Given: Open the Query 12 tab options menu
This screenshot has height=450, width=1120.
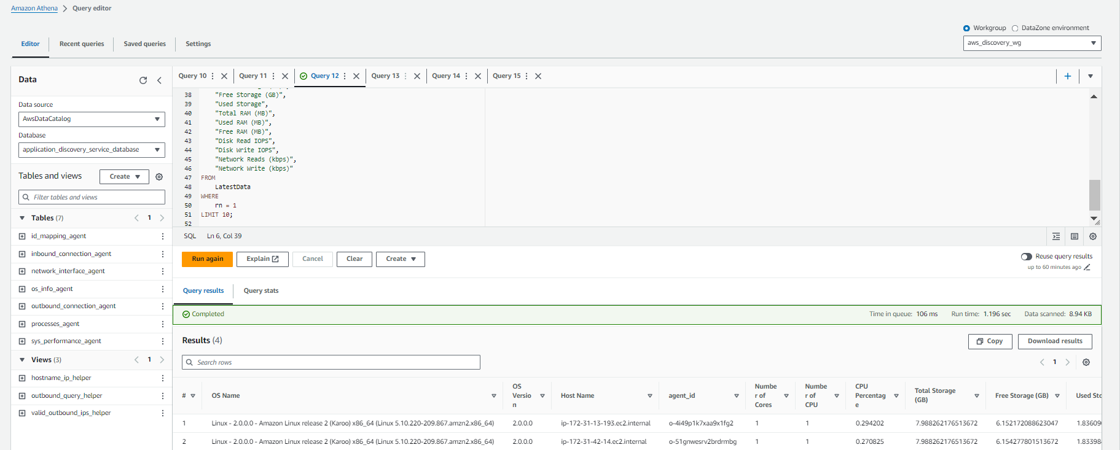Looking at the screenshot, I should [345, 76].
